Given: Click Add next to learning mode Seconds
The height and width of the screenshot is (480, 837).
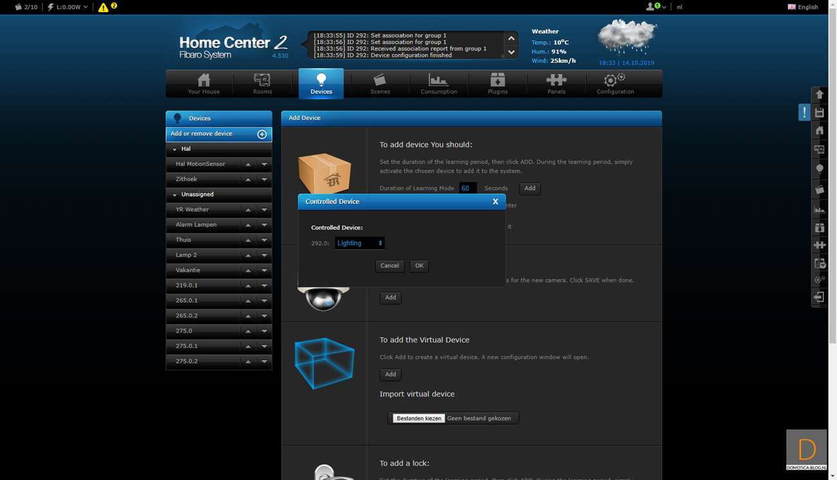Looking at the screenshot, I should (529, 188).
